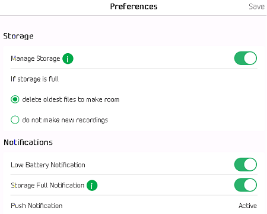Toggle the Storage Full Notification switch
Image resolution: width=267 pixels, height=214 pixels.
coord(246,185)
